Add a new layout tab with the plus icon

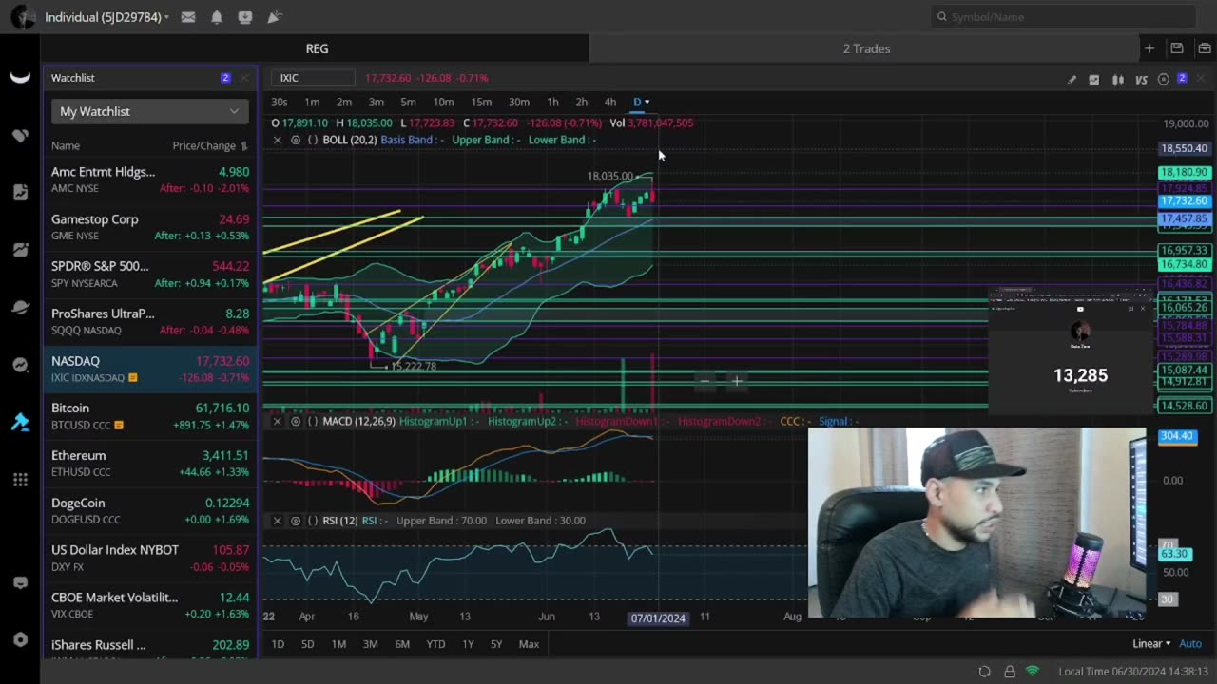point(1149,48)
